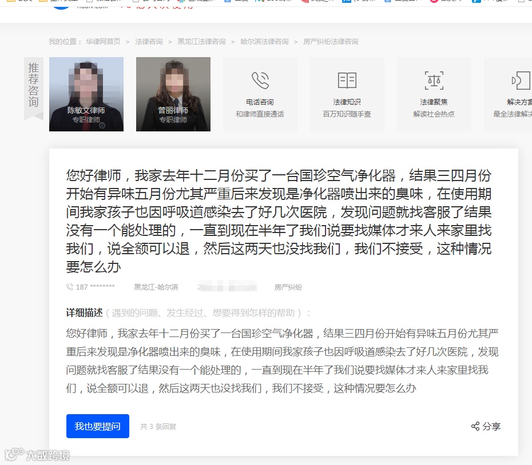Open 法律咨询 breadcrumb link

coord(149,41)
